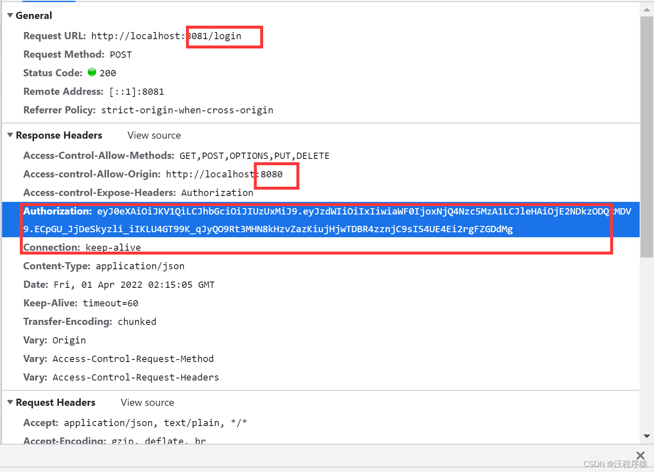This screenshot has height=472, width=654.
Task: Select the Access-control-Allow-Origin header row
Action: (x=321, y=174)
